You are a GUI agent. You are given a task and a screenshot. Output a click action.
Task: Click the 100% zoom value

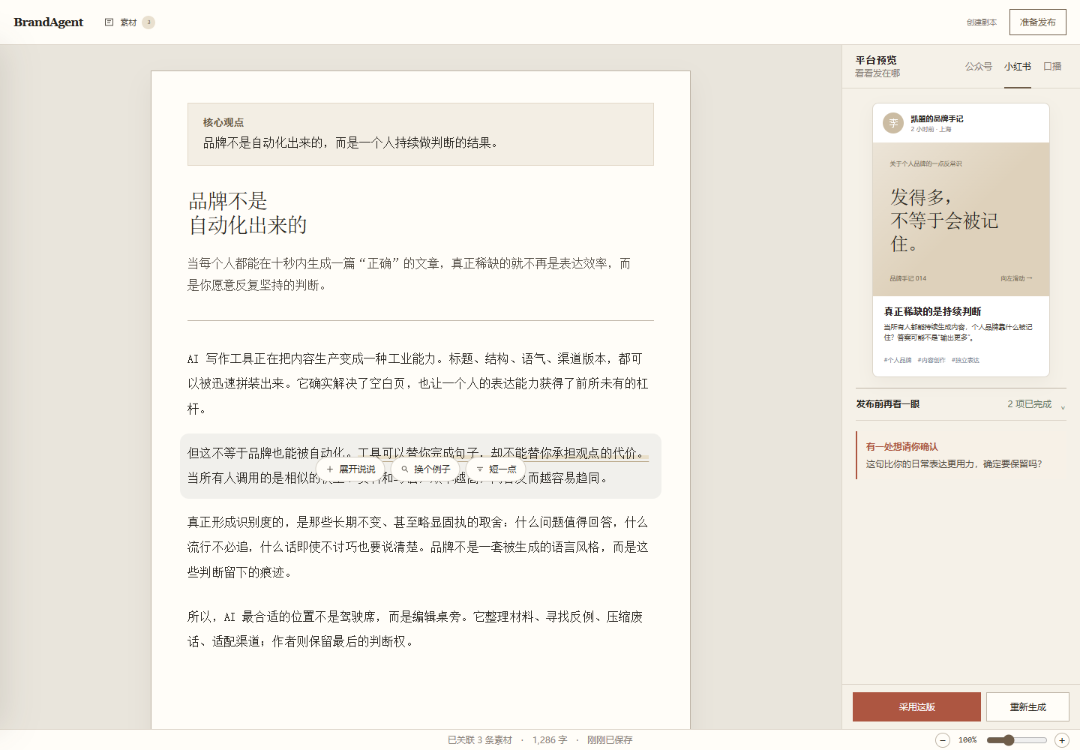[x=967, y=740]
